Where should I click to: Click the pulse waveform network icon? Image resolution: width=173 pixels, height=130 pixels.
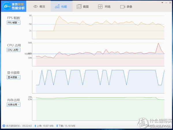coord(100,7)
